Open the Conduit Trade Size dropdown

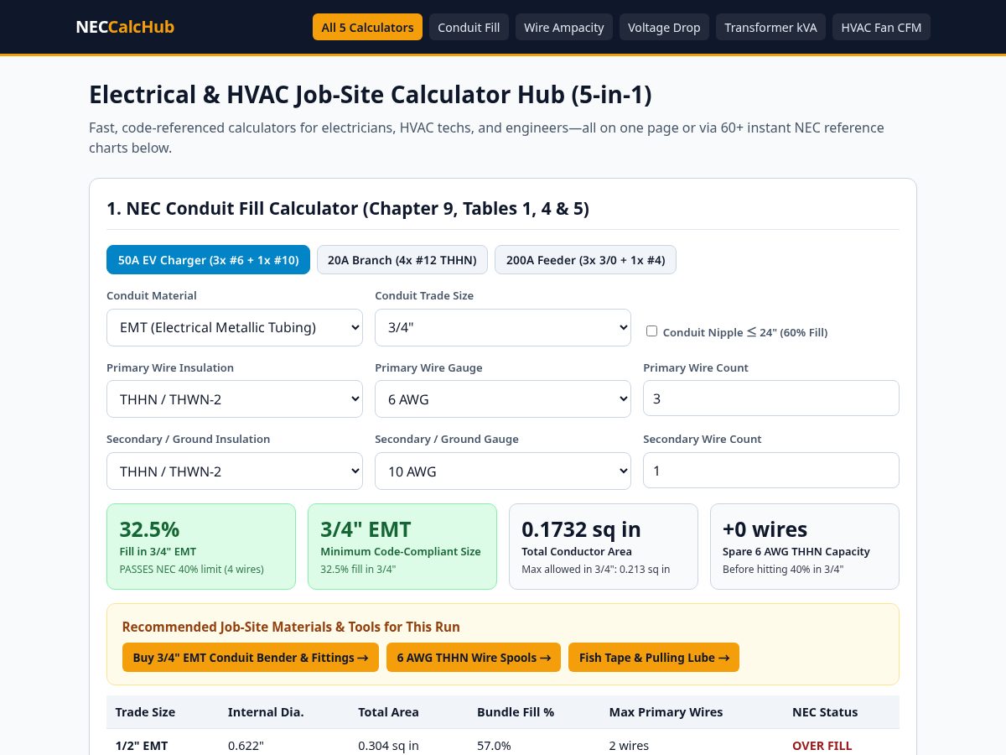[x=503, y=327]
